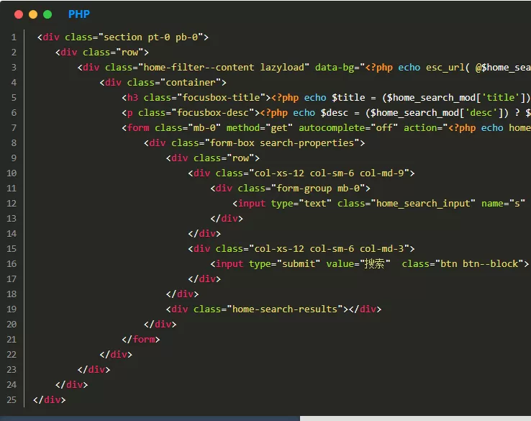Click the horizontal scrollbar at bottom
This screenshot has width=531, height=421.
click(150, 417)
